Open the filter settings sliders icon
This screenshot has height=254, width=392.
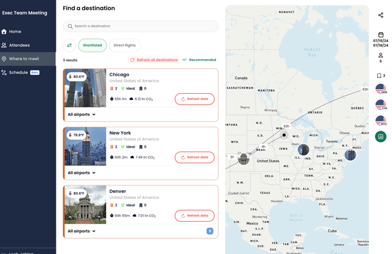70,45
